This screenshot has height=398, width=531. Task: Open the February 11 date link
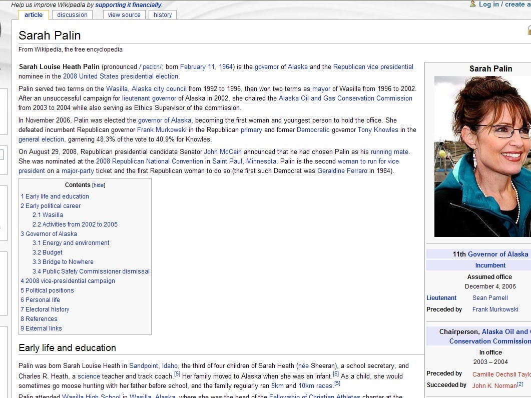[x=197, y=66]
